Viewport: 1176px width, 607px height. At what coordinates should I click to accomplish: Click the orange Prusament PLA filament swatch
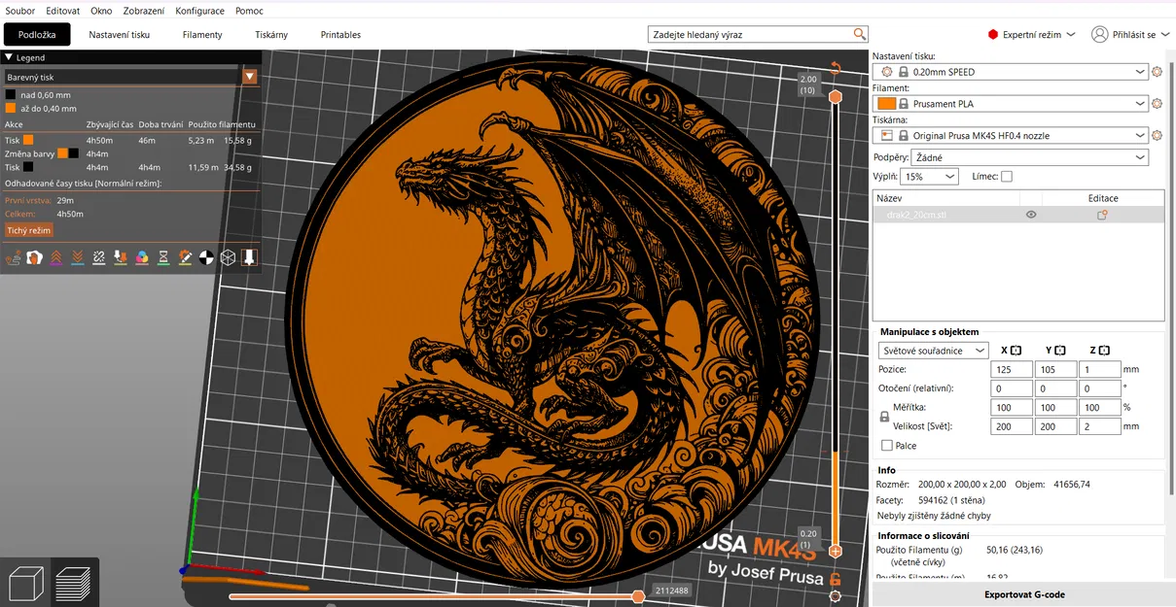(886, 104)
